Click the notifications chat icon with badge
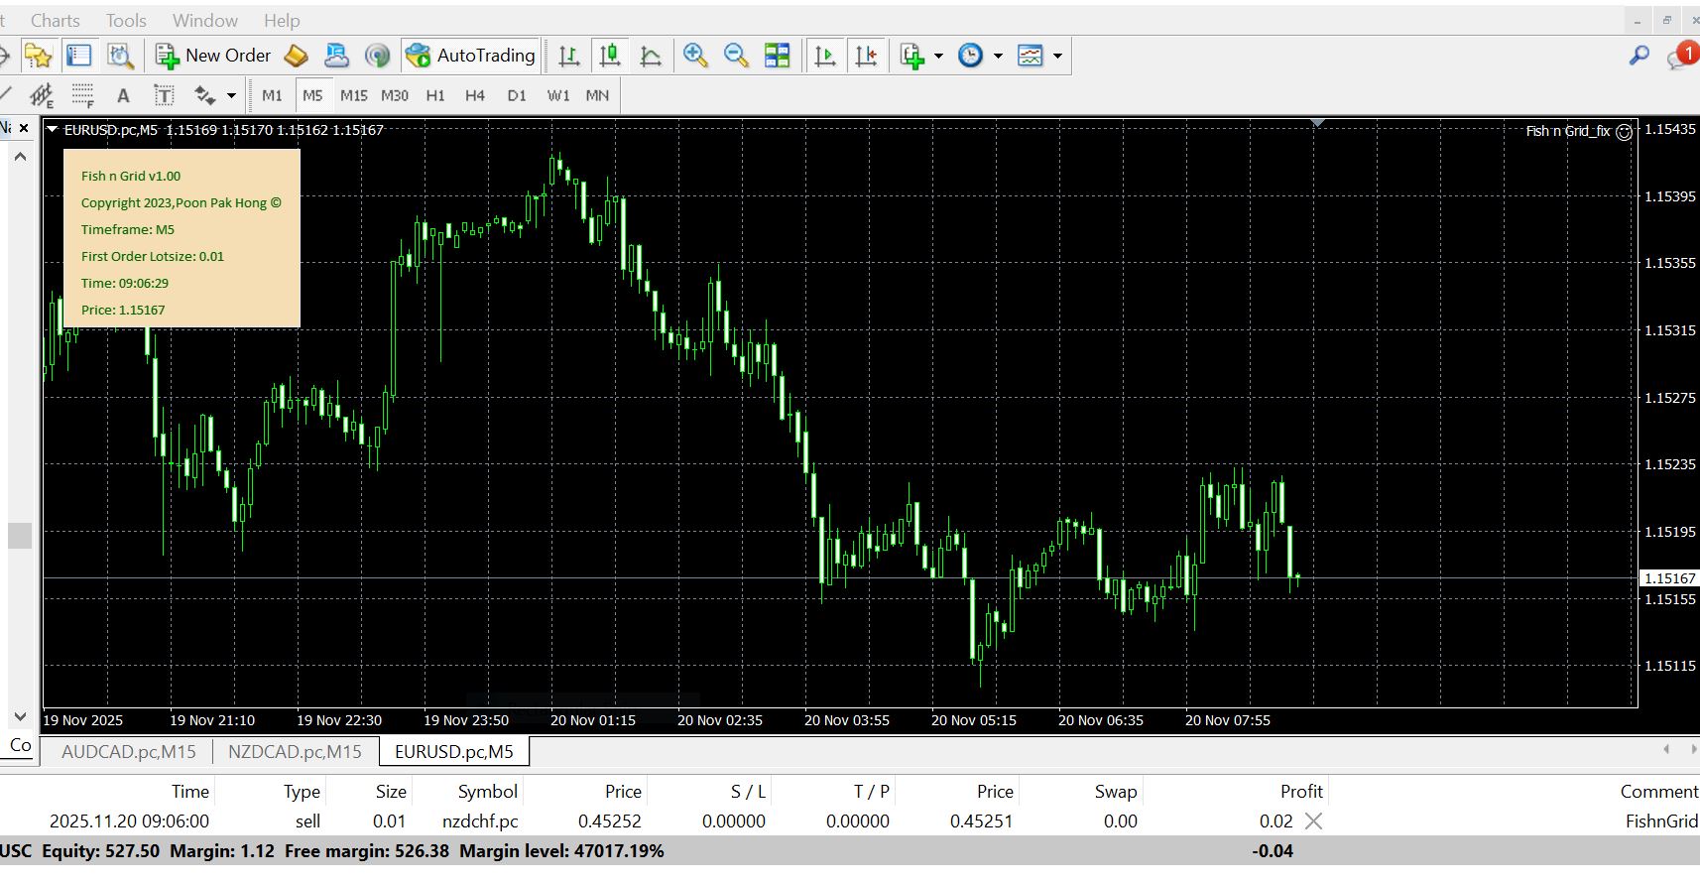The image size is (1700, 884). [1680, 56]
